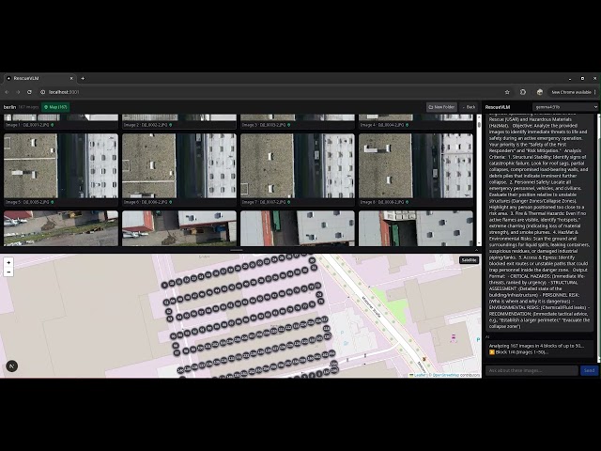This screenshot has width=601, height=451.
Task: Select map marker number 12
Action: [x=187, y=280]
